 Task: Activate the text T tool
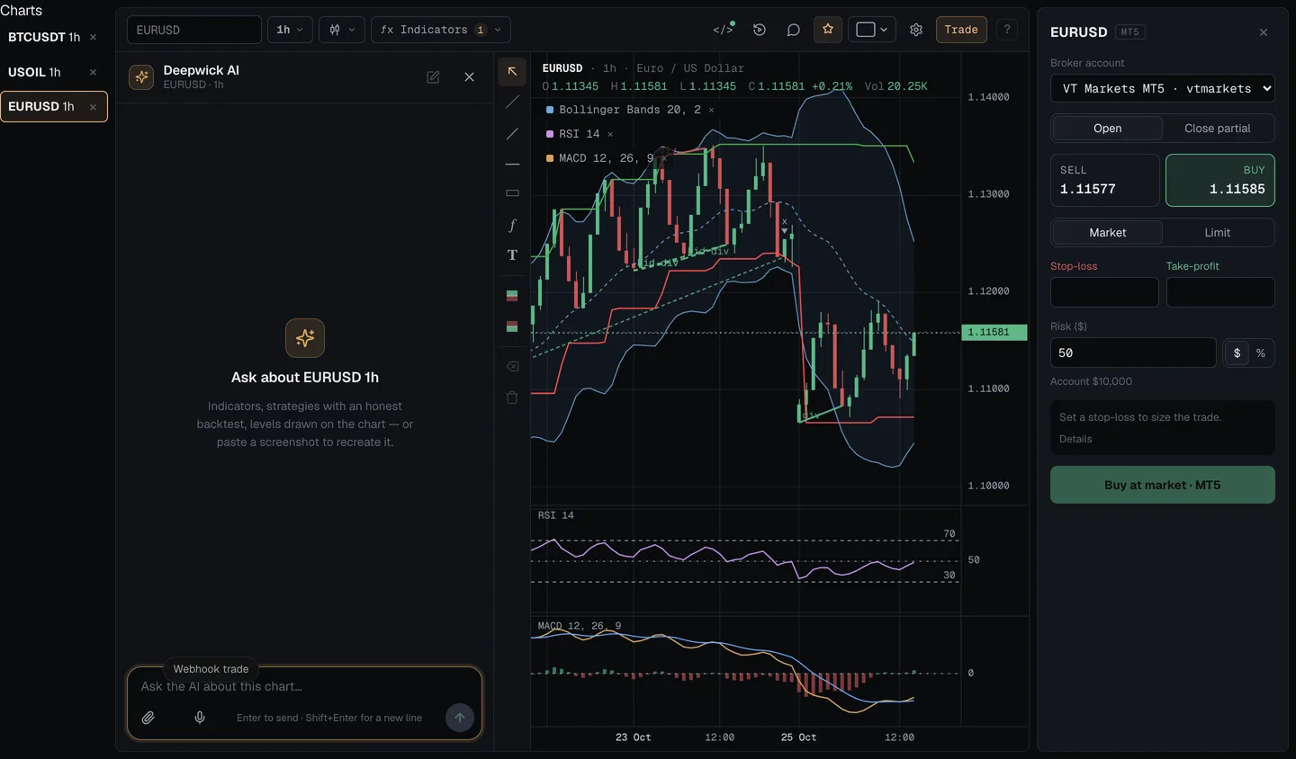(x=512, y=255)
